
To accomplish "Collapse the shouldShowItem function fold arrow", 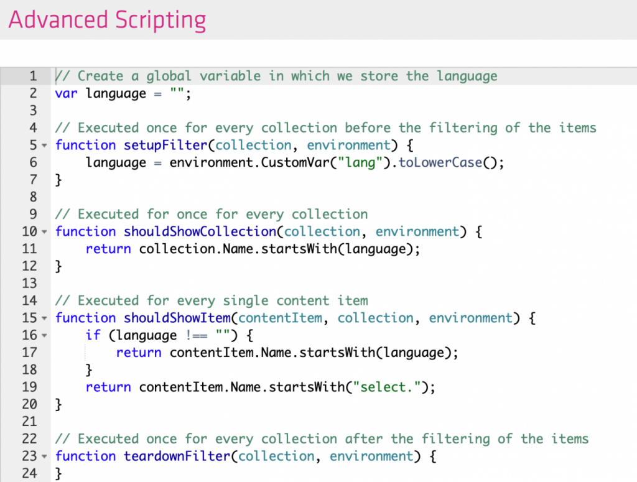I will 44,318.
